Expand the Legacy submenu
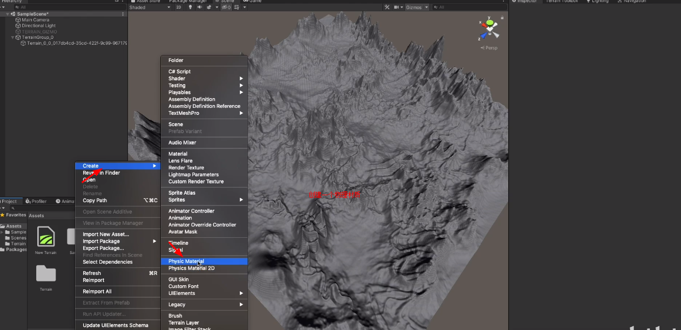 204,305
